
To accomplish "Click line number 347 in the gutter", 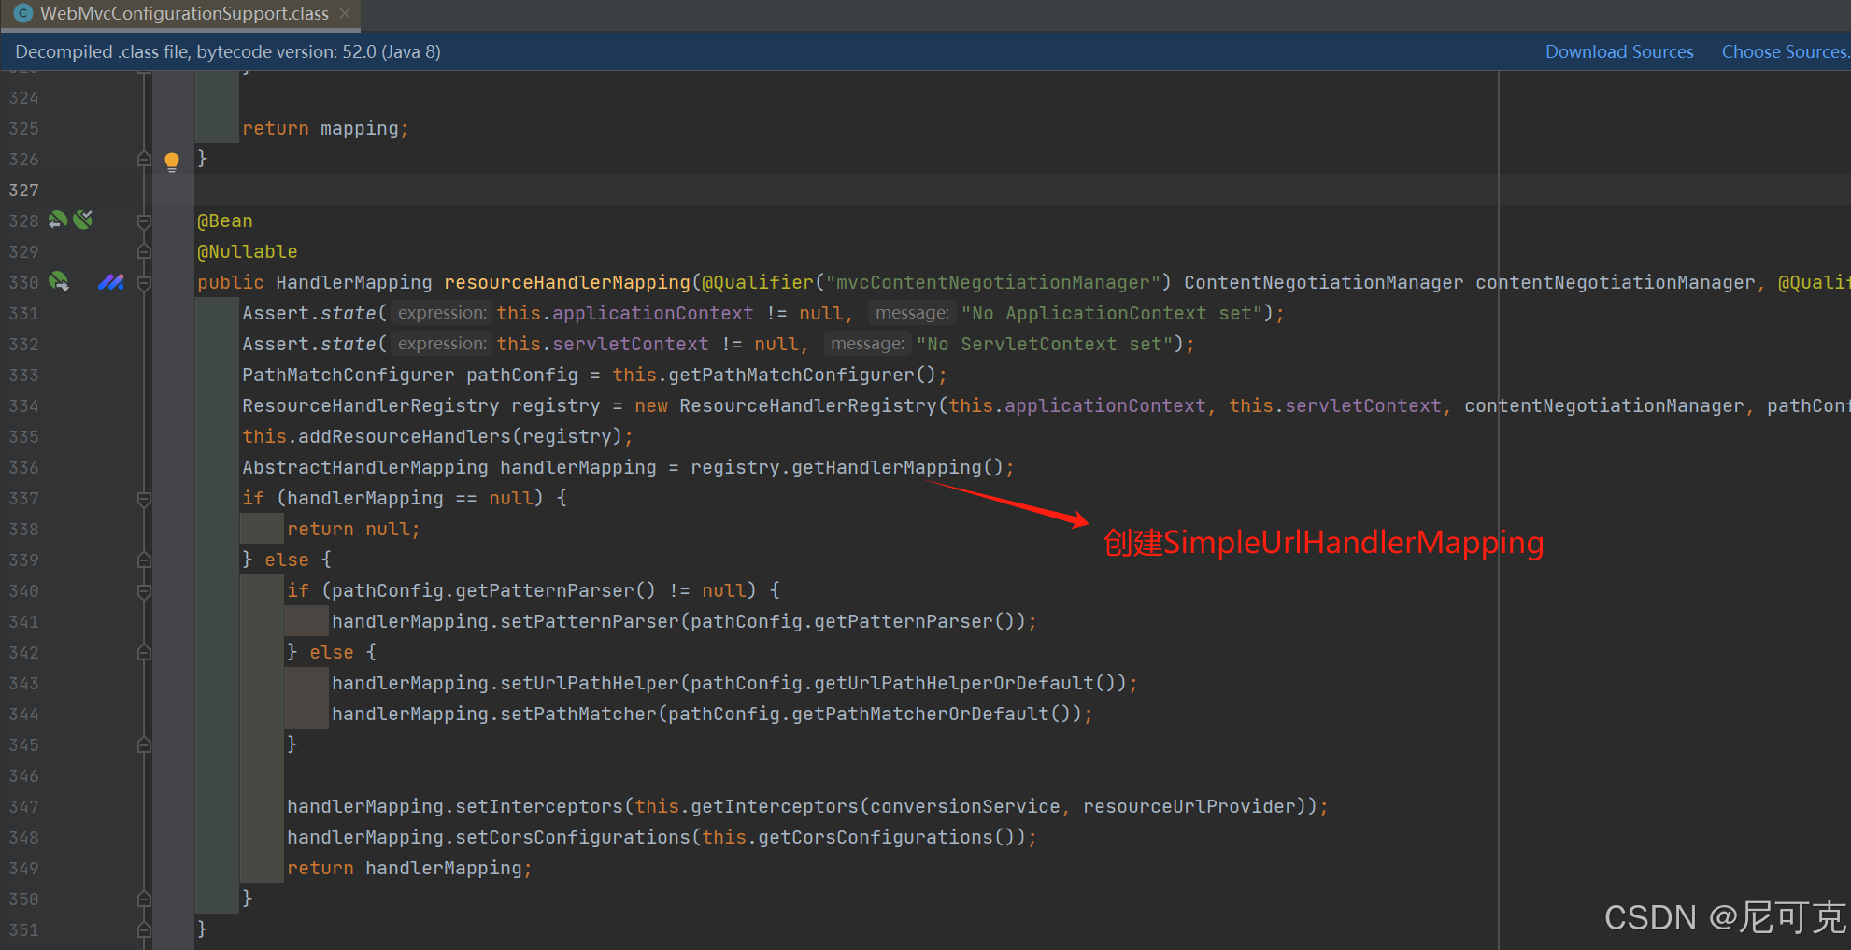I will [23, 806].
